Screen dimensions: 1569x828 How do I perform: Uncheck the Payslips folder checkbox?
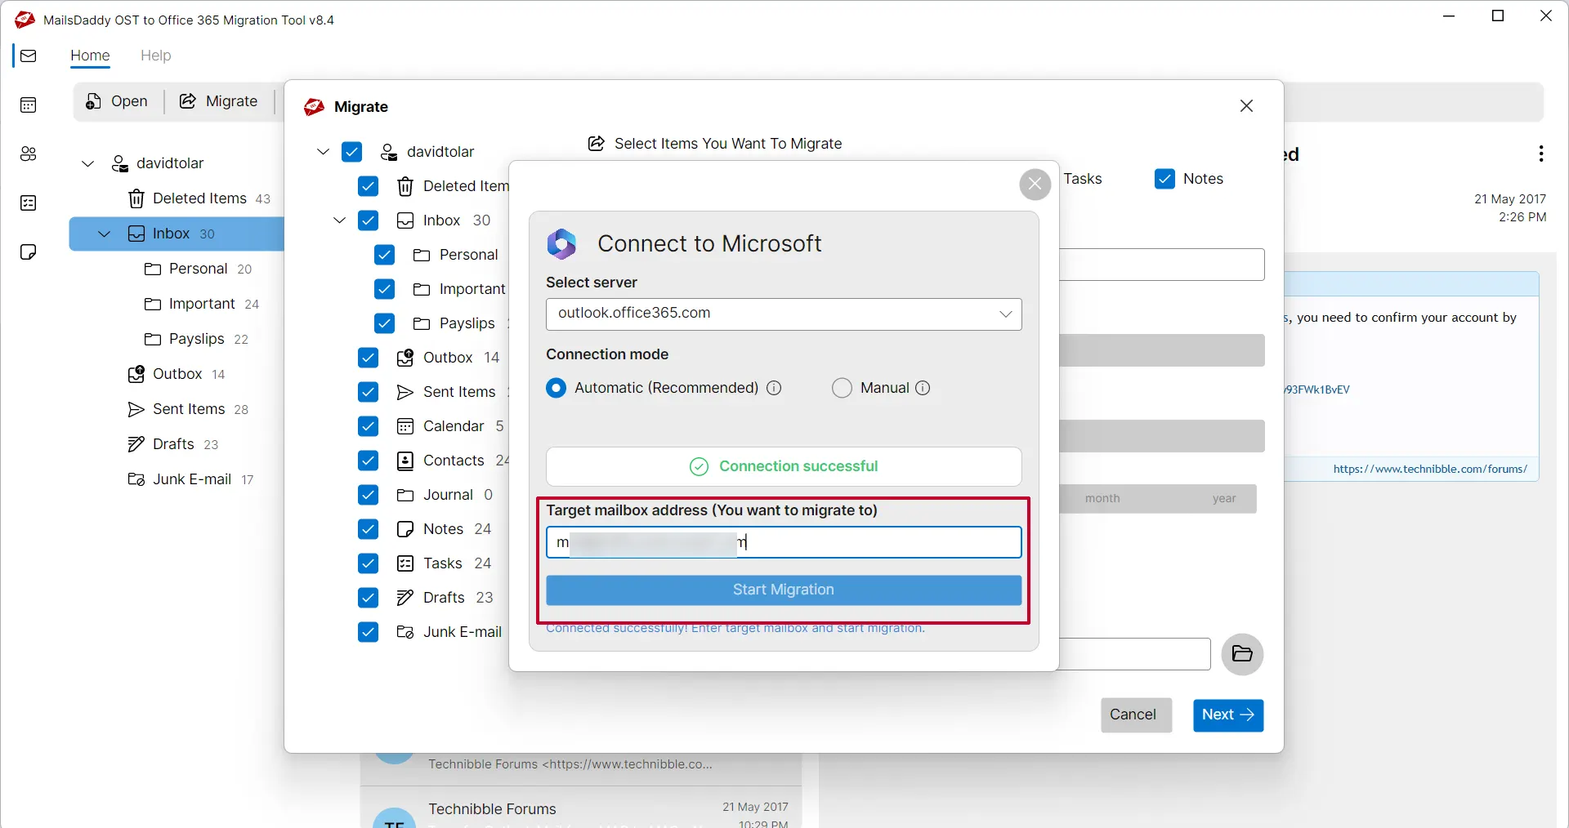(x=385, y=323)
